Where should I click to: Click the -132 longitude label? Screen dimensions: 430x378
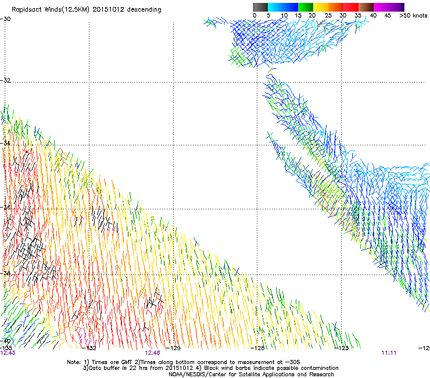pyautogui.click(x=89, y=348)
